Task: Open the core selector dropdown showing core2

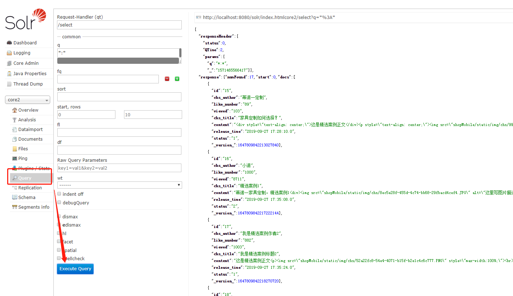Action: [x=28, y=100]
